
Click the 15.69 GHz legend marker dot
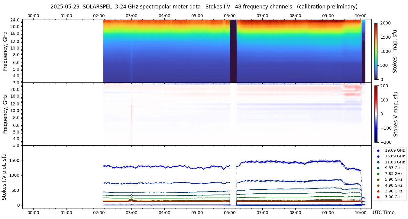pyautogui.click(x=378, y=156)
